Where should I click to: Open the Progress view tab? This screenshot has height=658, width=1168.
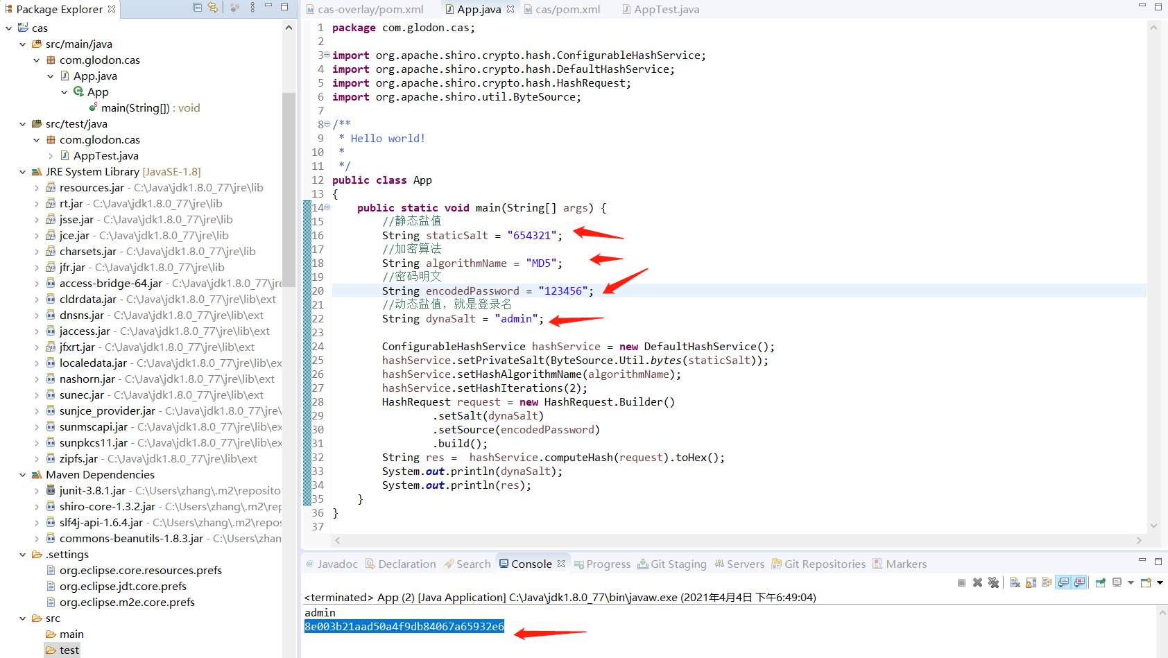tap(602, 564)
